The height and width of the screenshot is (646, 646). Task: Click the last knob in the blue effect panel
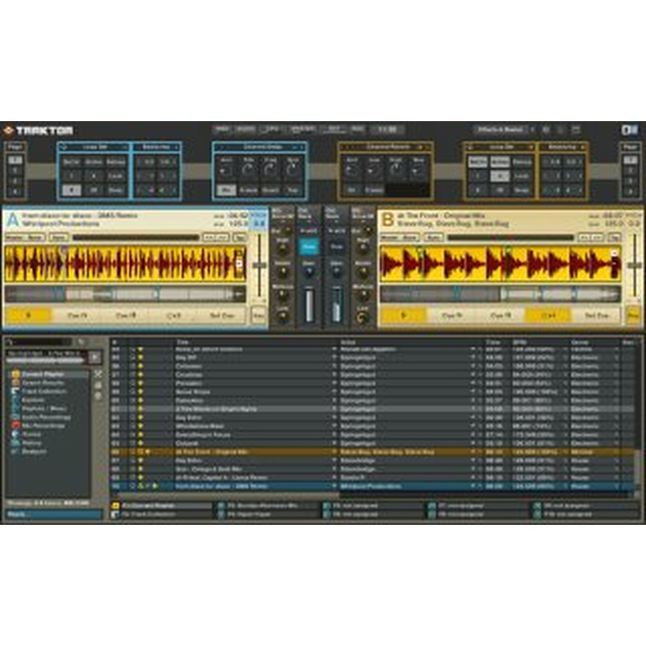coord(292,170)
